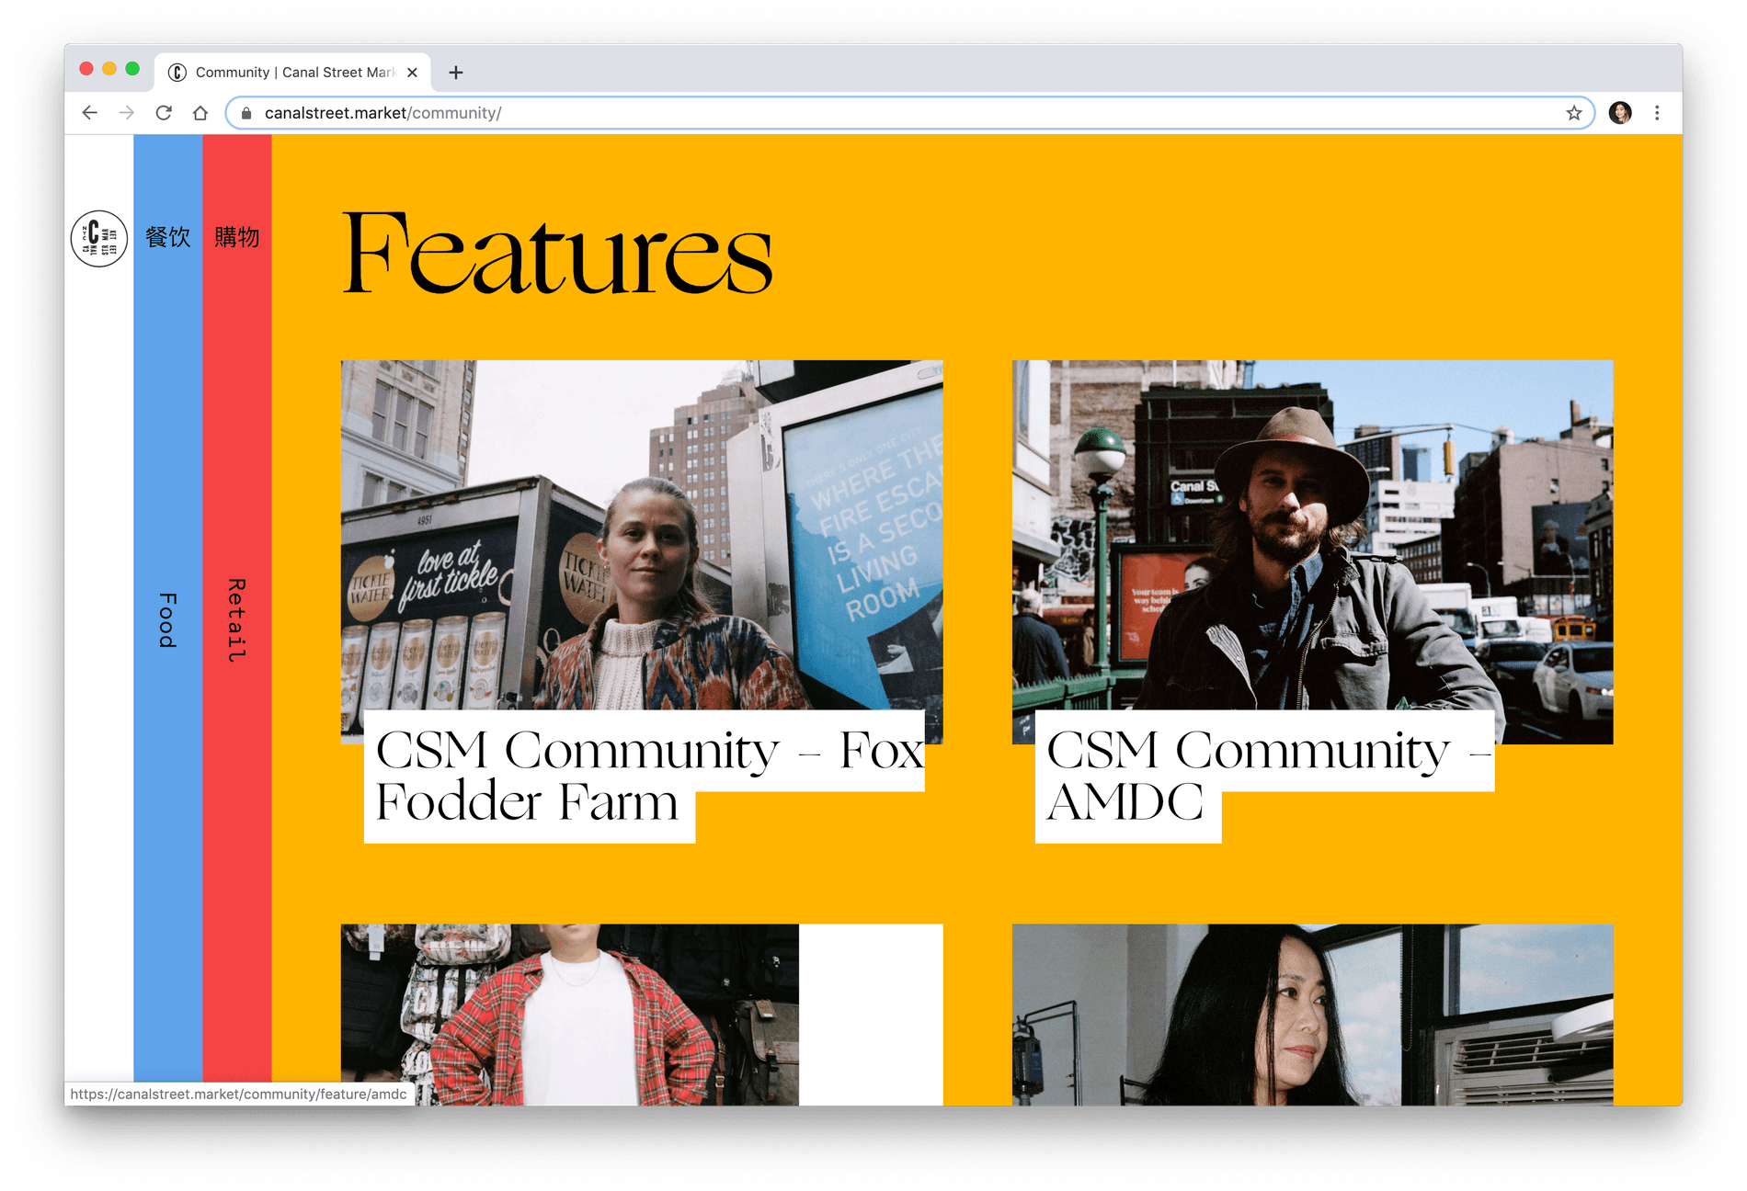Open the red Retail sidebar panel
The image size is (1747, 1191).
point(236,619)
